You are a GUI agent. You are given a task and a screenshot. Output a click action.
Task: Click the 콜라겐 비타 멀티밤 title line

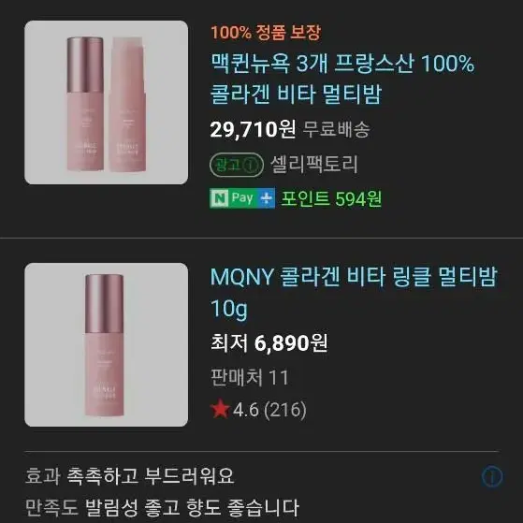(296, 94)
